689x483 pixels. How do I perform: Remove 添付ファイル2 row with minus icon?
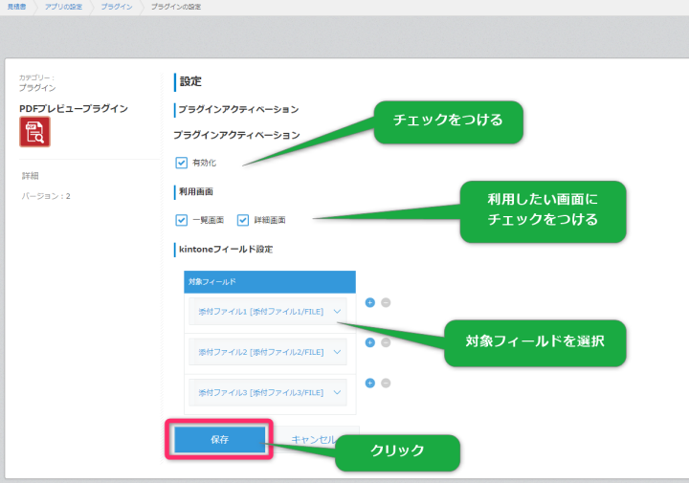point(386,342)
